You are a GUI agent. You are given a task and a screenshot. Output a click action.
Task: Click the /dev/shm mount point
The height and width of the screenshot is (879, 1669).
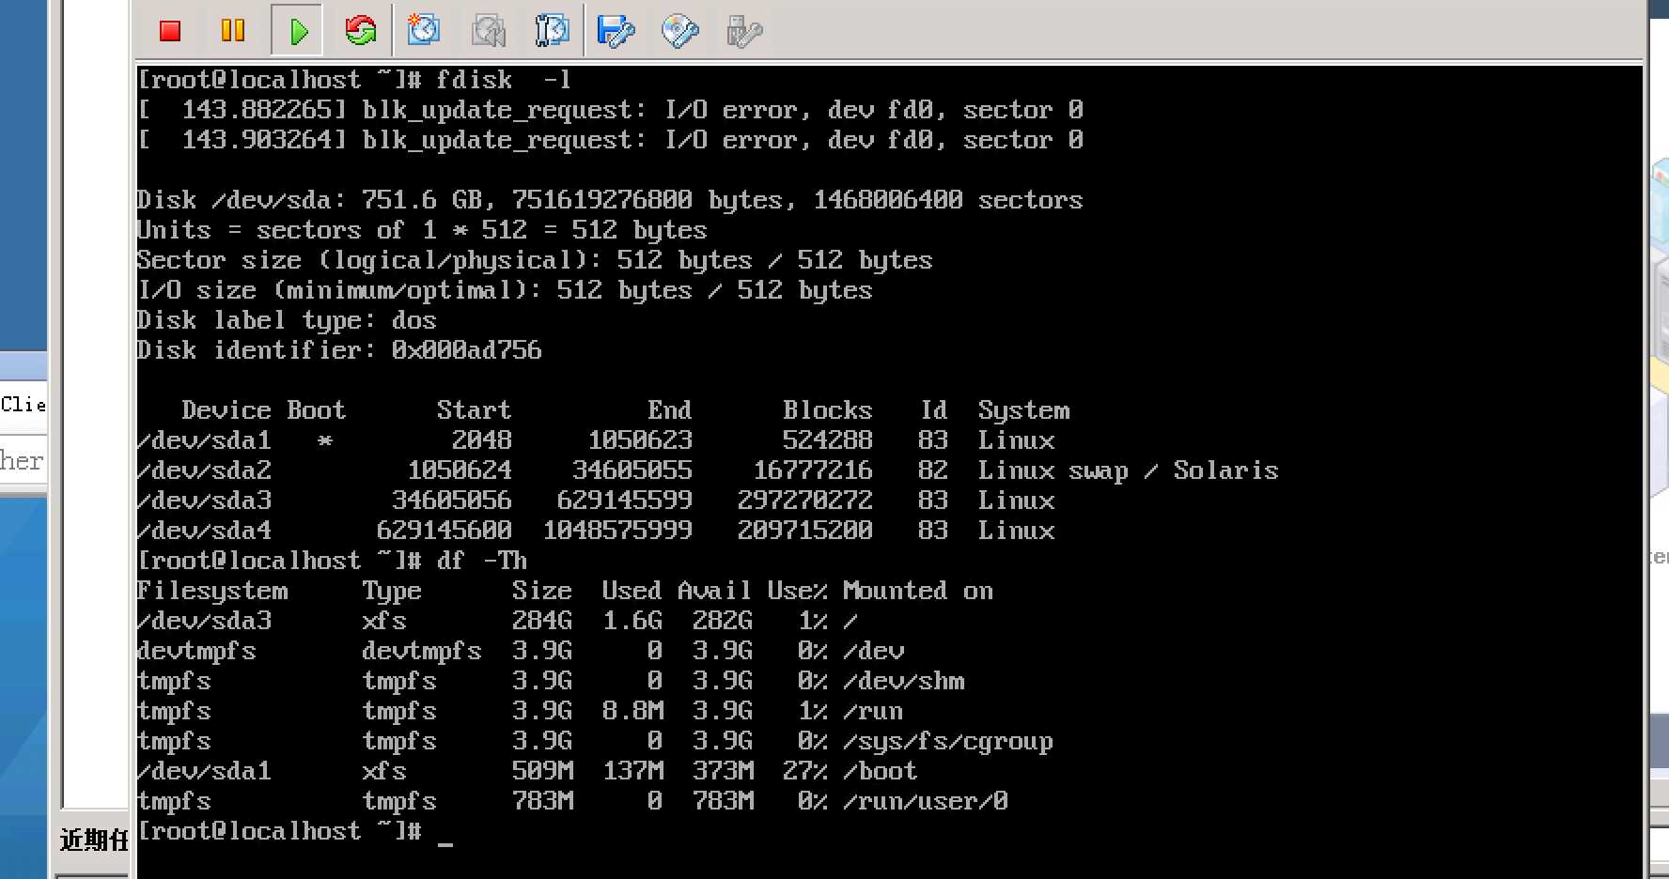904,681
